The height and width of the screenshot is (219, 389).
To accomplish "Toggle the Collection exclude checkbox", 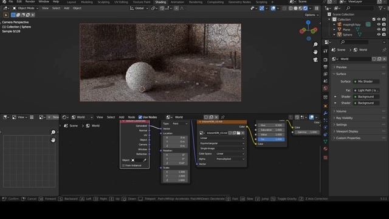I will 374,19.
